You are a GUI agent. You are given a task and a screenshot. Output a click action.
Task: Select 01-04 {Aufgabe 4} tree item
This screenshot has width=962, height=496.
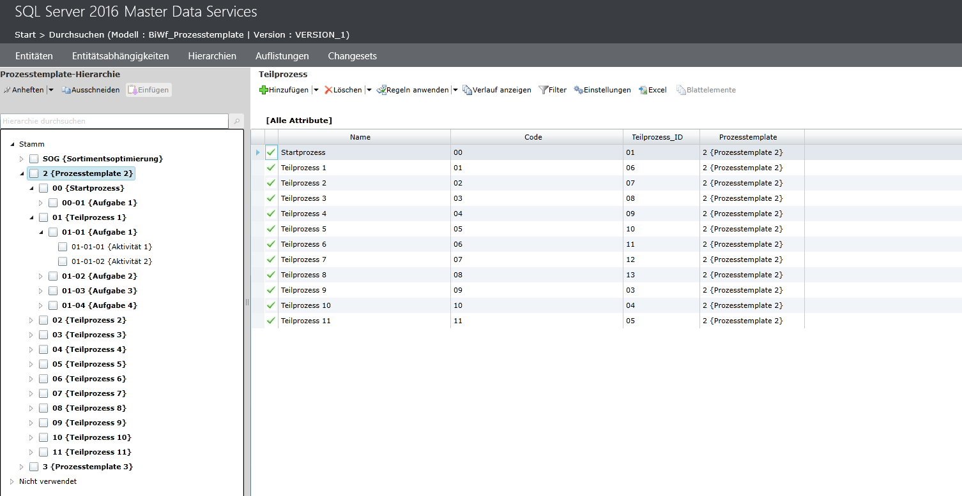tap(99, 305)
